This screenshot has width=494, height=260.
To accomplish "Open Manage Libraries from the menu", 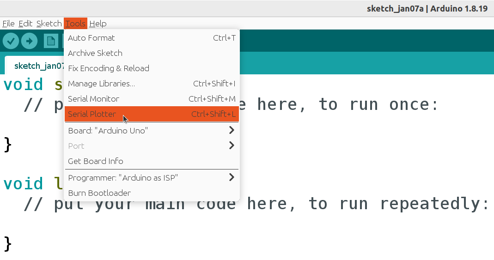I will pyautogui.click(x=152, y=84).
